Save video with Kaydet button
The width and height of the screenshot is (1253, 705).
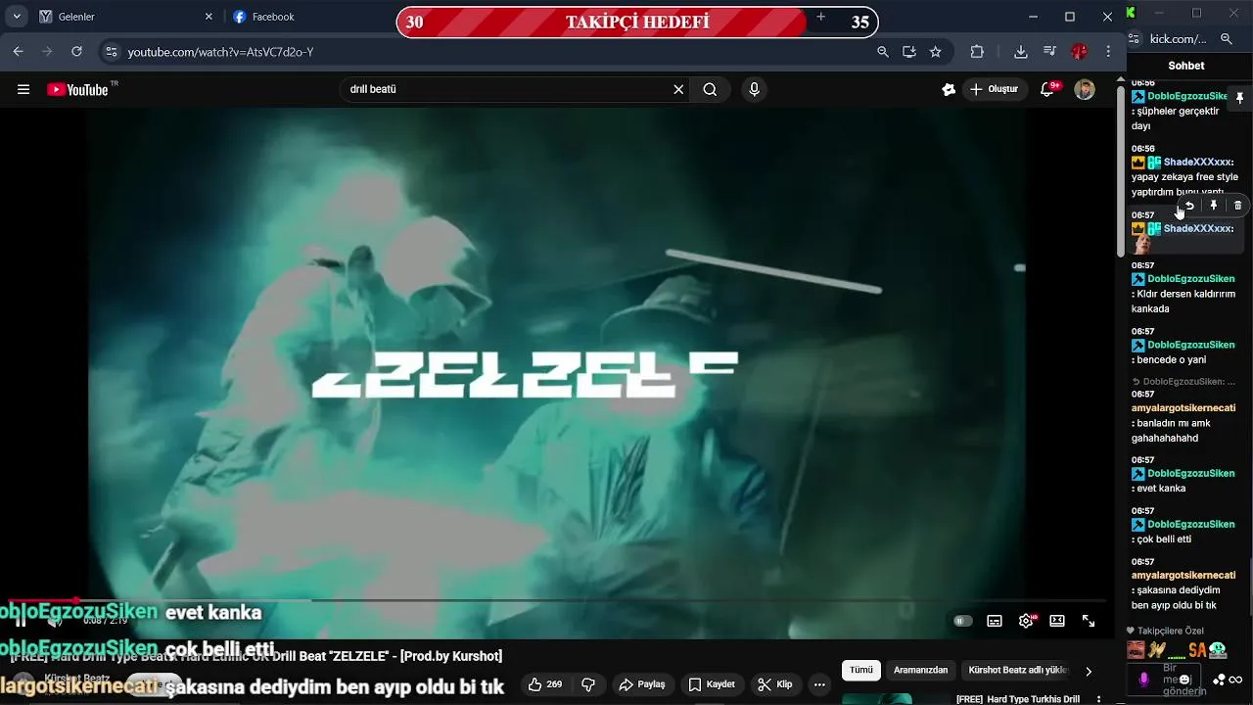click(712, 684)
